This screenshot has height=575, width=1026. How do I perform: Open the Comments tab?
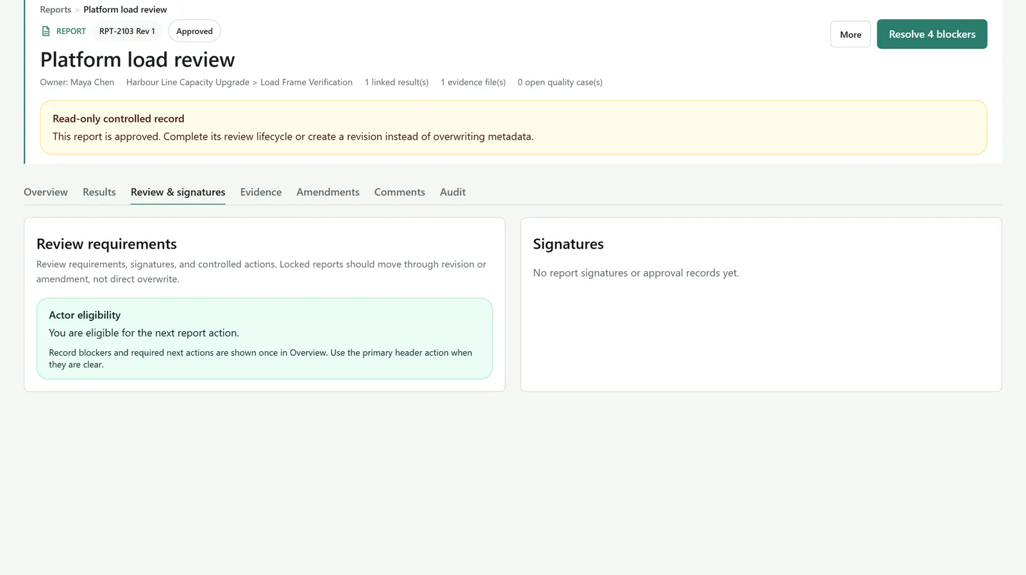(399, 192)
